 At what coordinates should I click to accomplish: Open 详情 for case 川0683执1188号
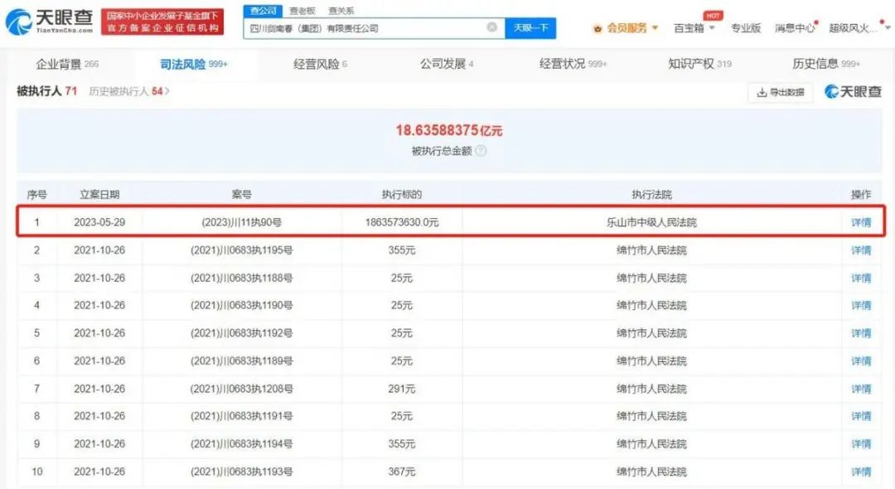coord(861,278)
